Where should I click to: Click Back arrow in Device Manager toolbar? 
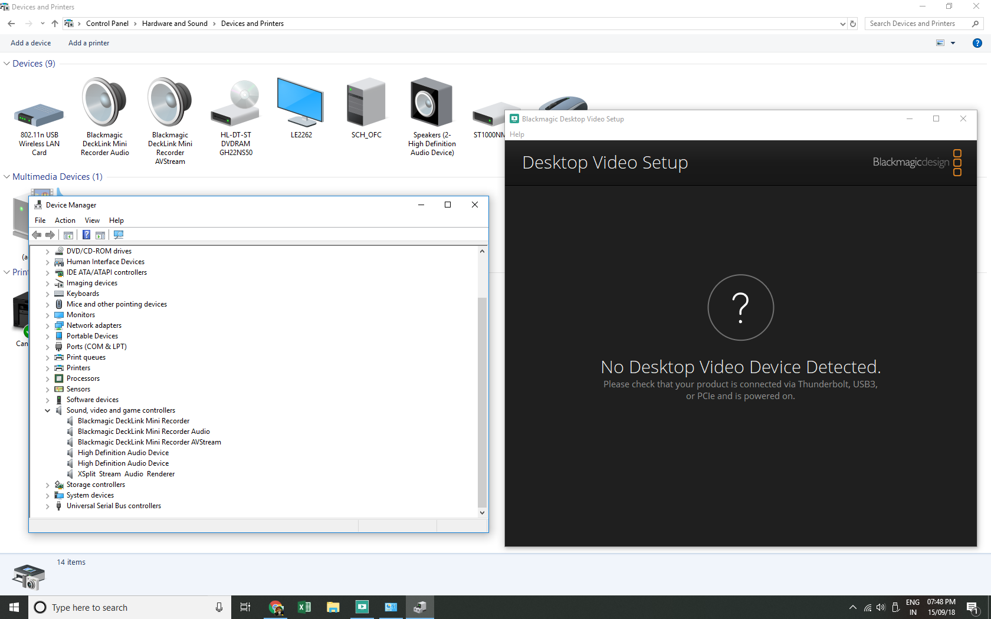click(x=37, y=235)
